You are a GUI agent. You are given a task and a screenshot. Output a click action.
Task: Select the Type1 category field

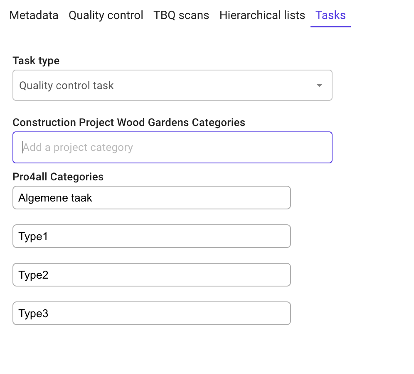click(x=151, y=236)
